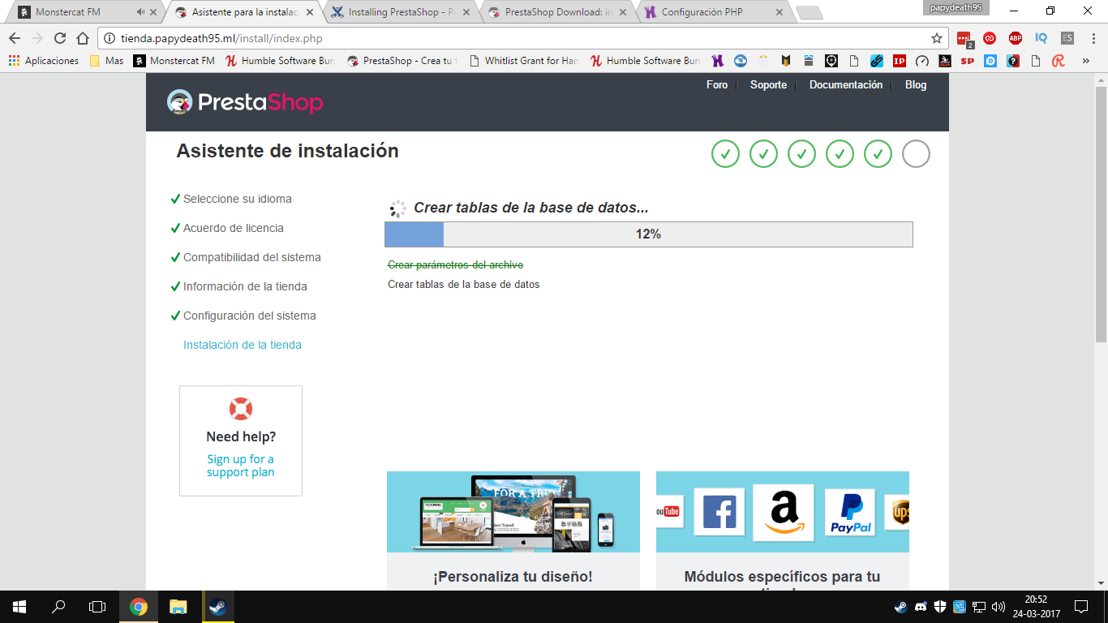Bookmark this page with the star icon
1108x623 pixels.
[937, 38]
